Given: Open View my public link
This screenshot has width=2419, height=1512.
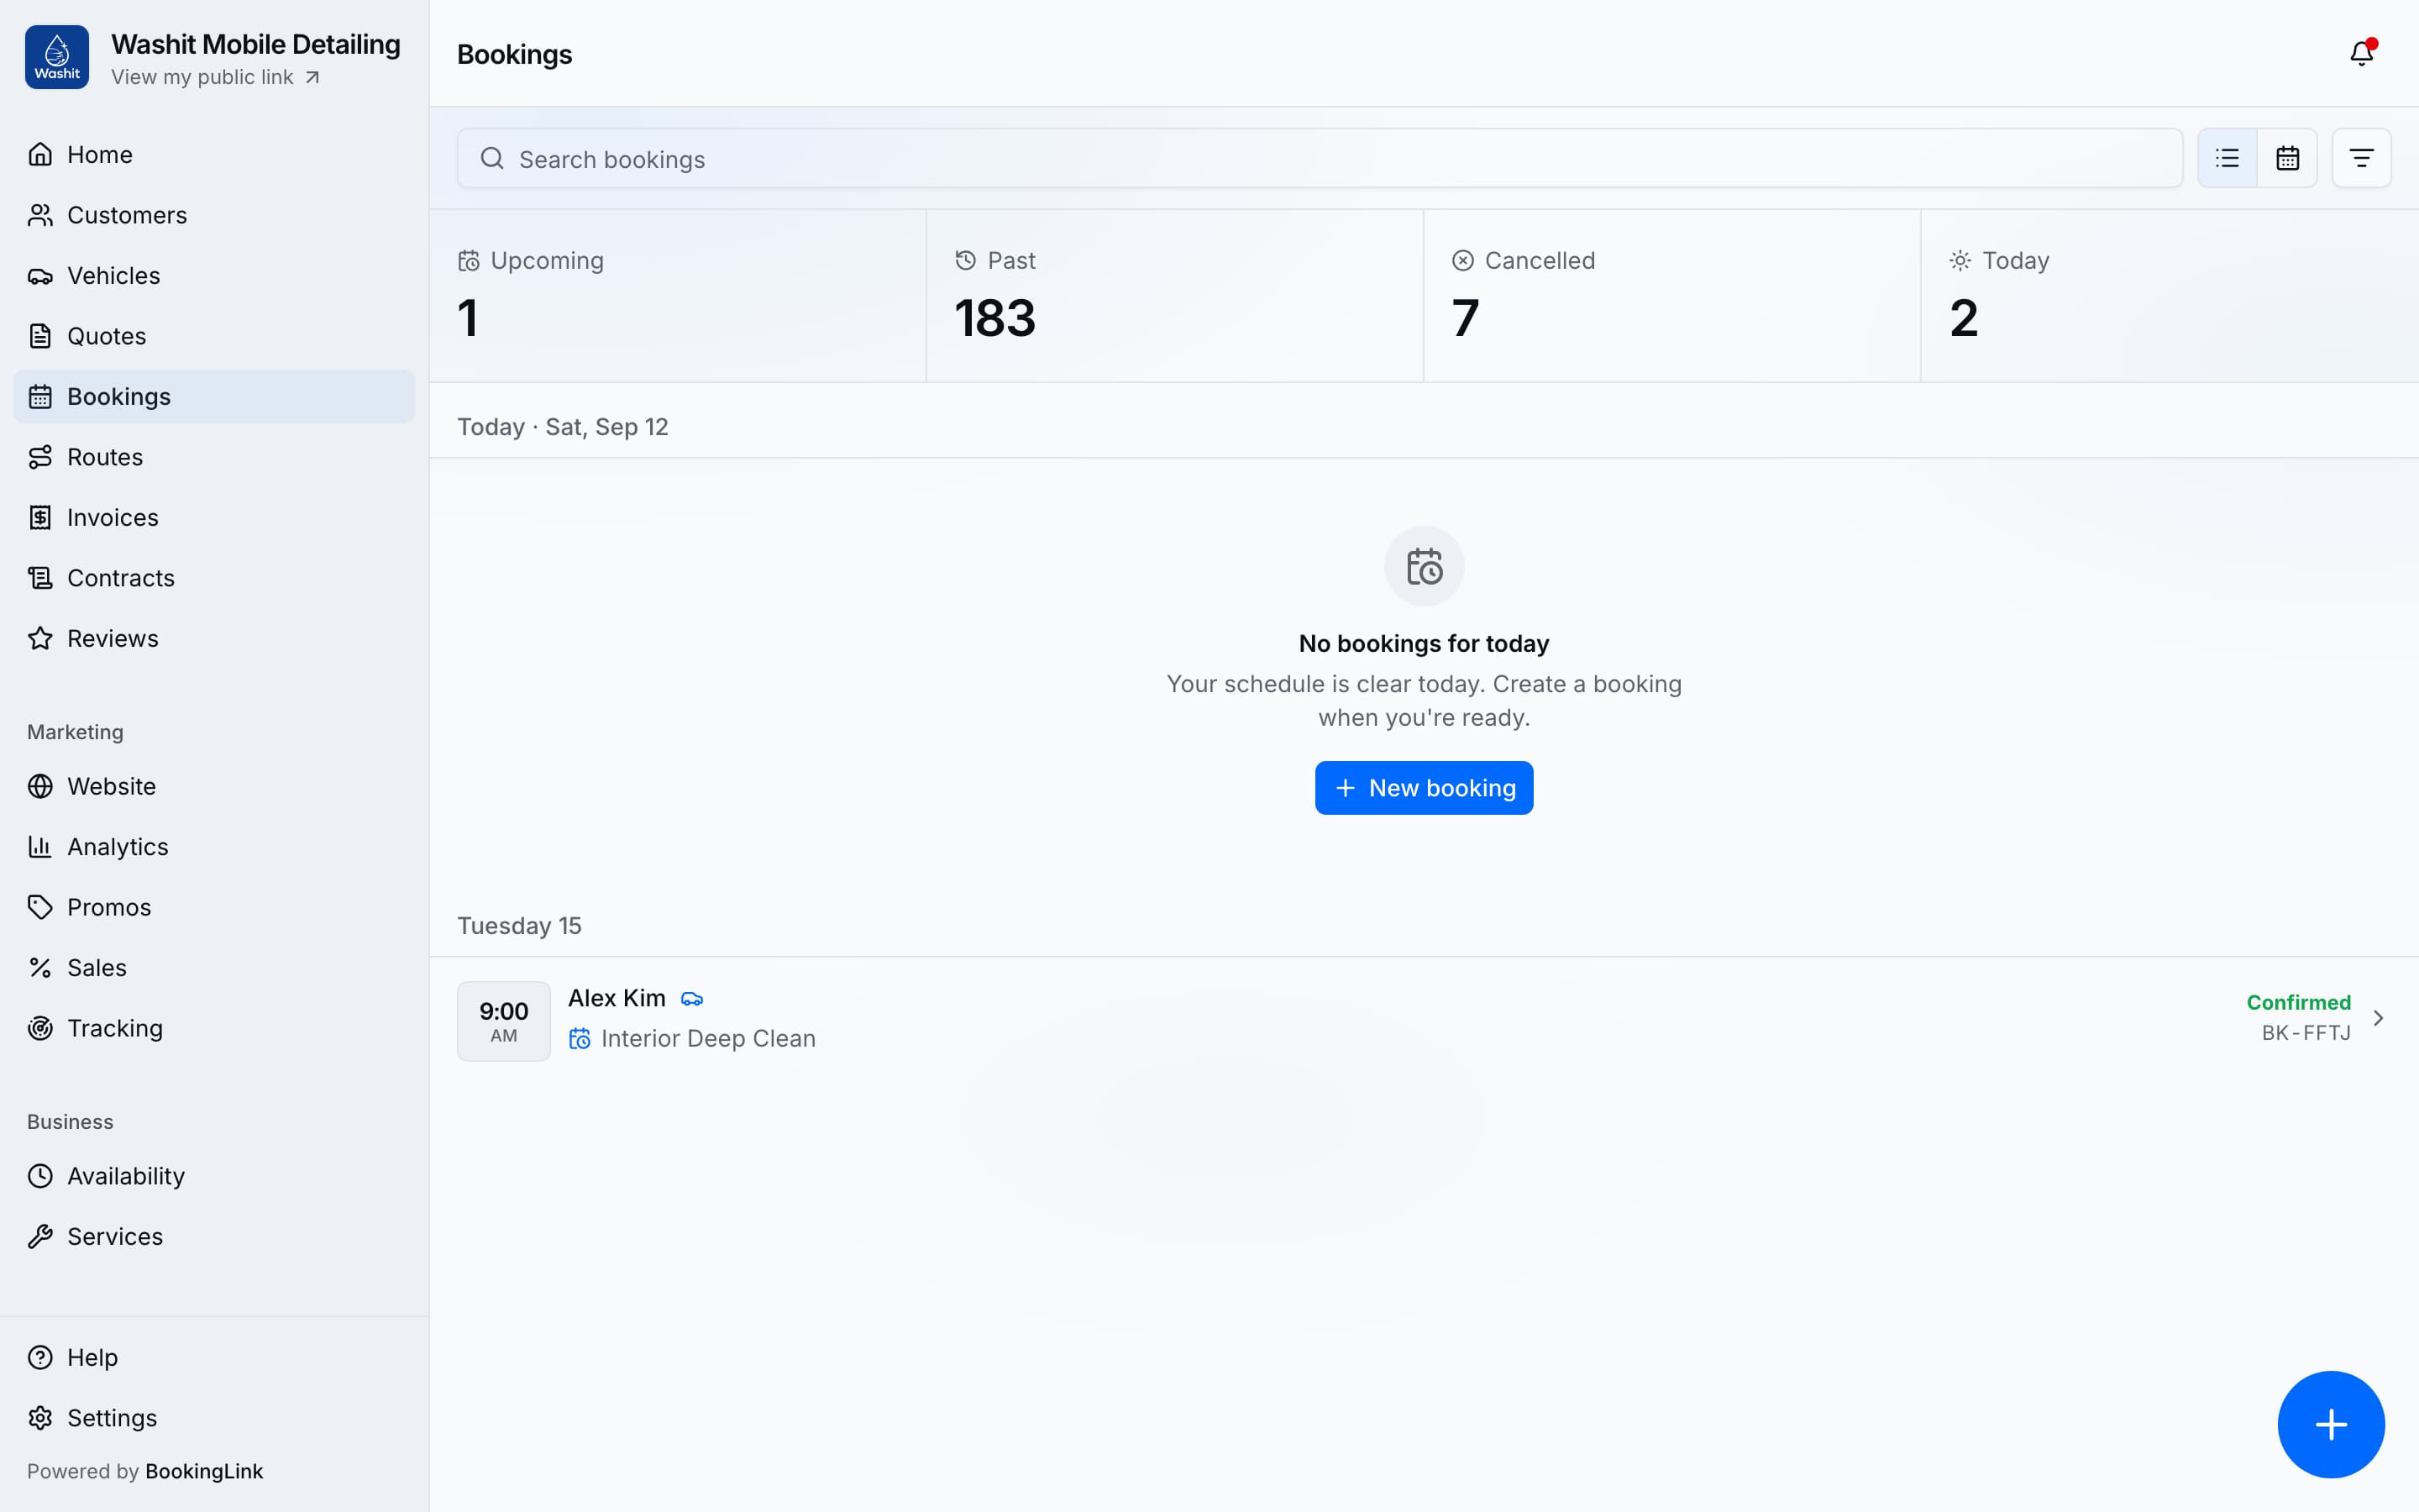Looking at the screenshot, I should pos(215,77).
